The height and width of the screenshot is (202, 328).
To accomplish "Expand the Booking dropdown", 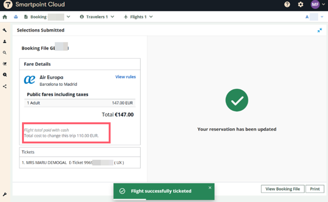I will (x=68, y=17).
